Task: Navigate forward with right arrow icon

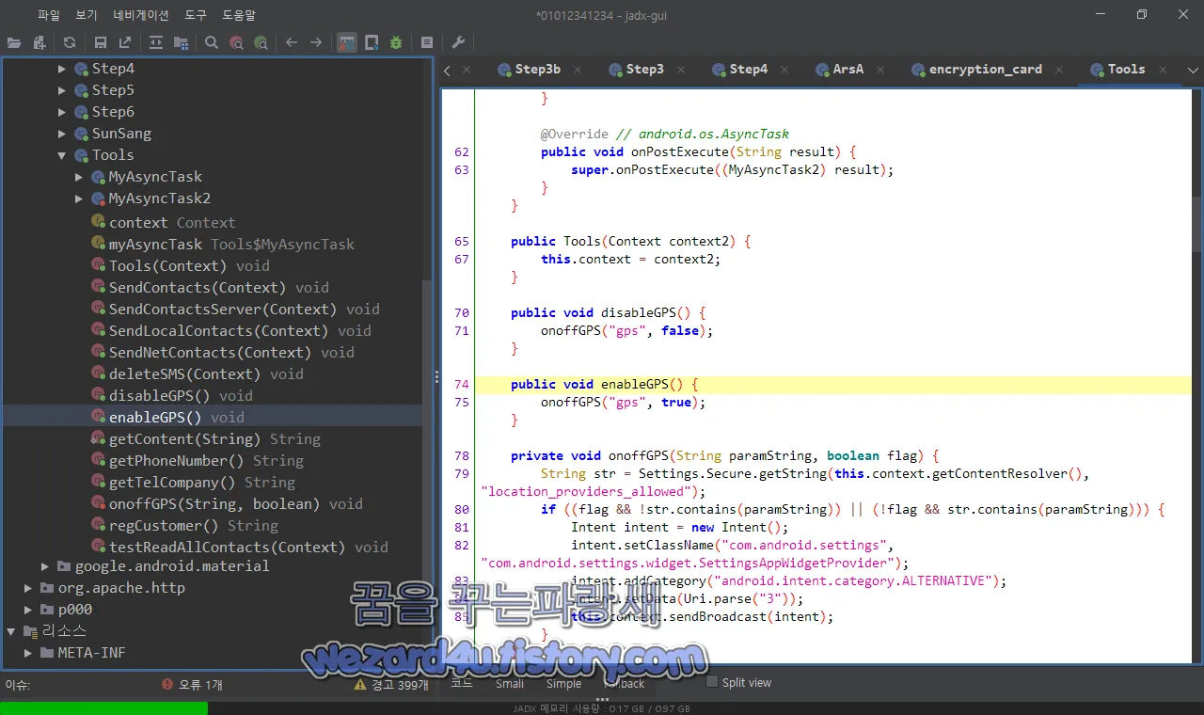Action: click(x=316, y=42)
